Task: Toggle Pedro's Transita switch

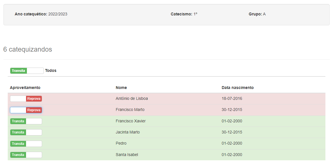Action: [26, 144]
